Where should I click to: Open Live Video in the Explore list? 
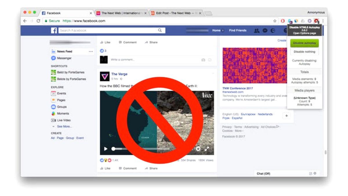coord(61,120)
